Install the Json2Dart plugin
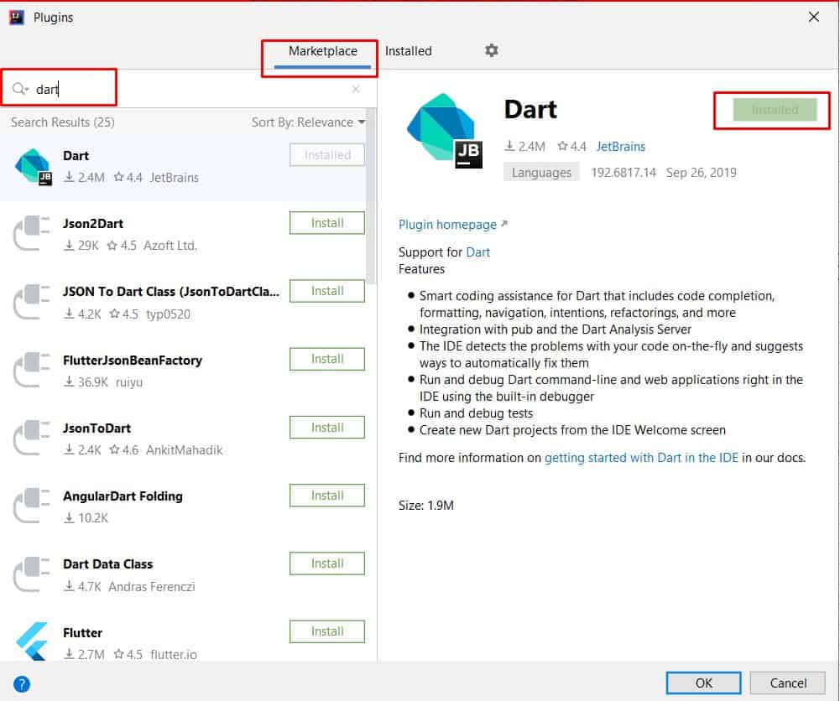Viewport: 840px width, 701px height. coord(327,223)
